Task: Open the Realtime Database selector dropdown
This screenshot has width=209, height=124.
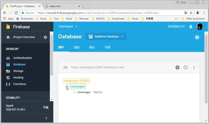Action: coord(106,36)
